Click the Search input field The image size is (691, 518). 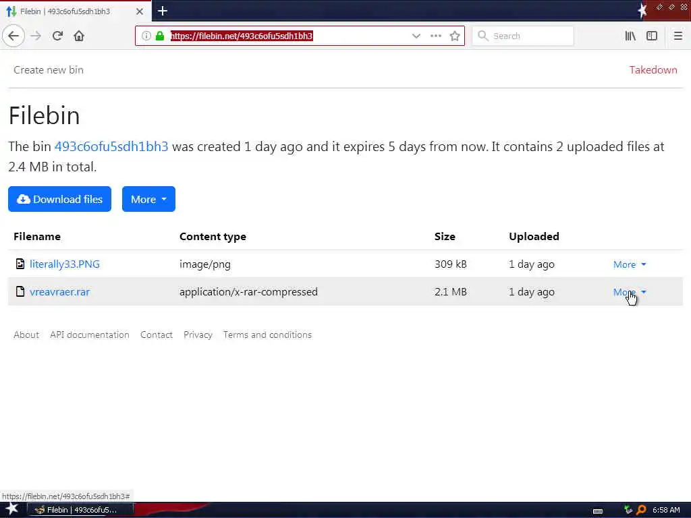(x=523, y=36)
